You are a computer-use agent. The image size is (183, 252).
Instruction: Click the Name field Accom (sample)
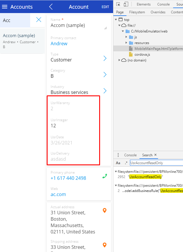click(68, 26)
